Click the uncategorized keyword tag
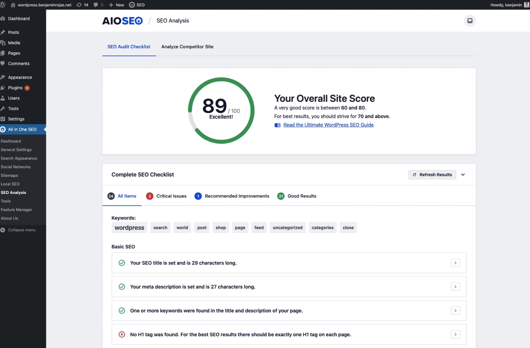This screenshot has height=348, width=530. [287, 228]
